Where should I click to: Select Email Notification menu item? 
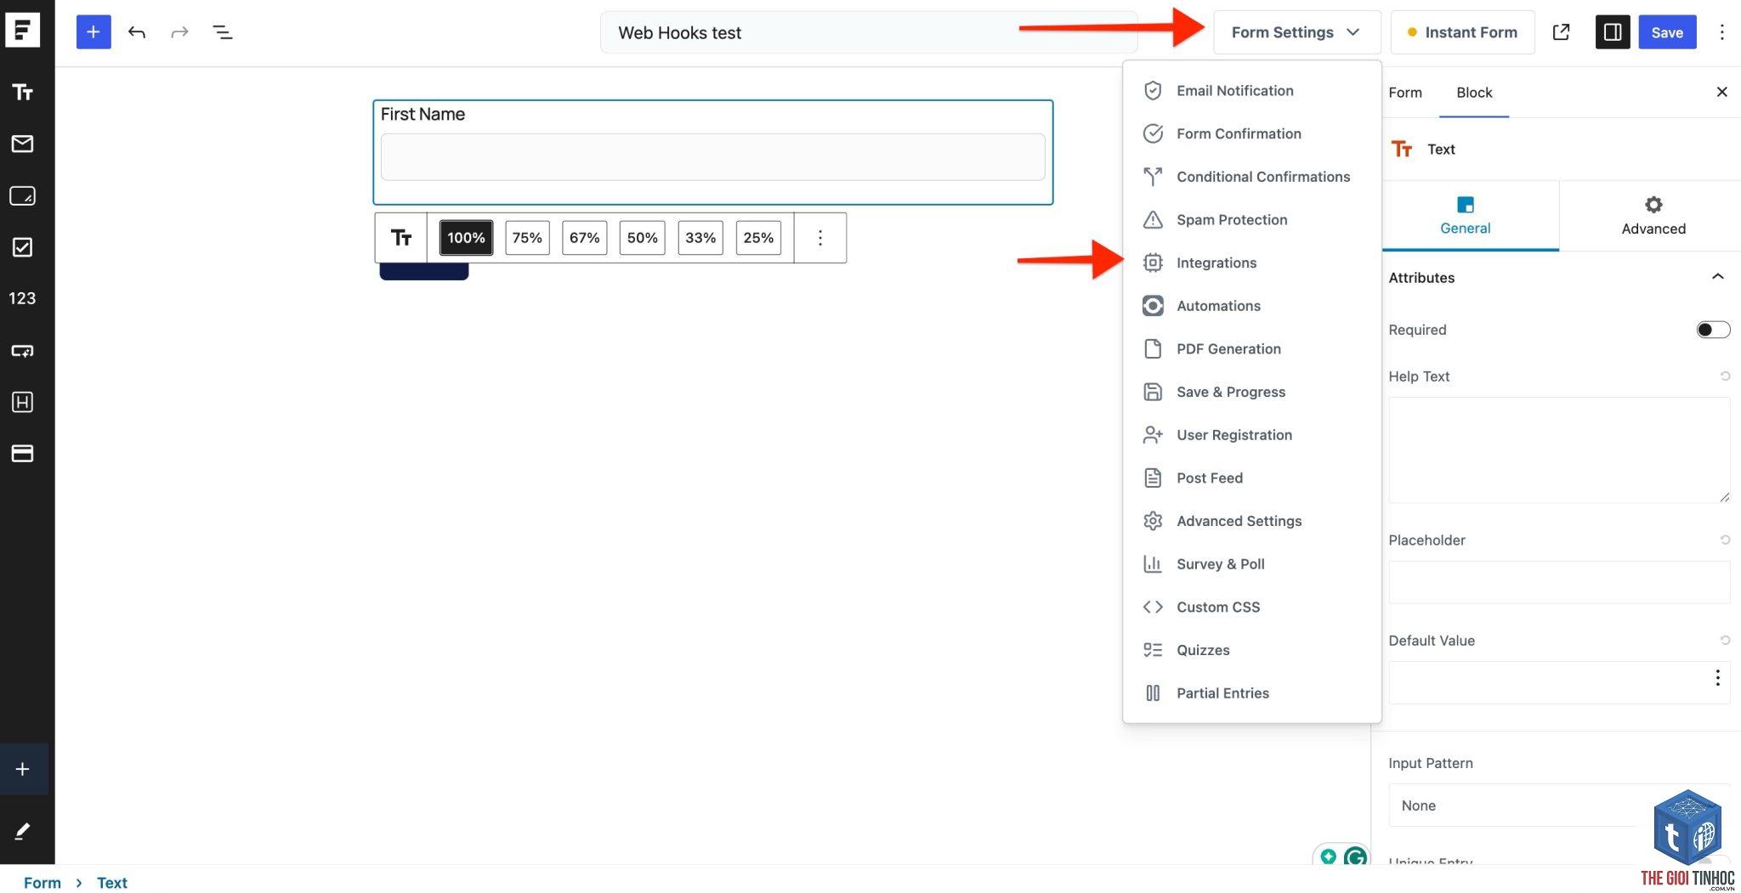point(1251,91)
